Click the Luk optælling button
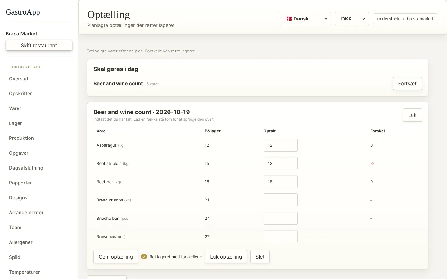Image resolution: width=447 pixels, height=279 pixels. tap(226, 257)
